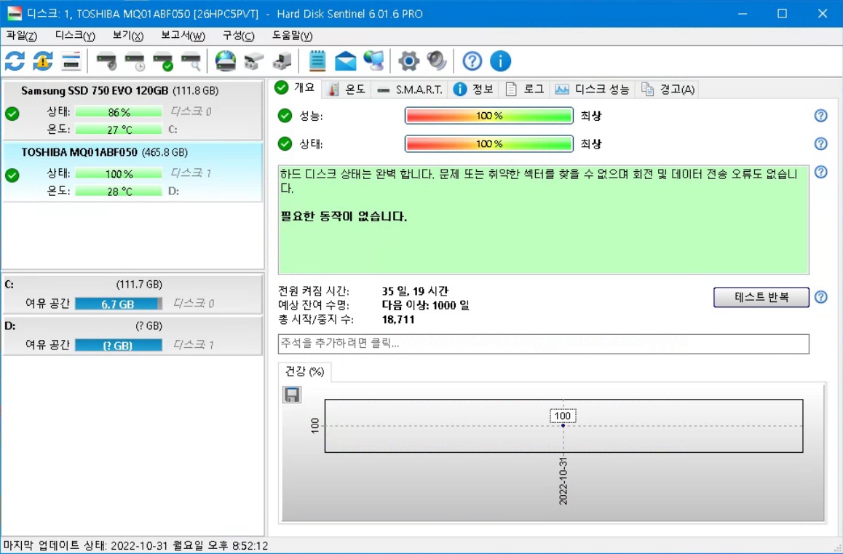The width and height of the screenshot is (843, 554).
Task: Open settings with the gear icon
Action: 408,60
